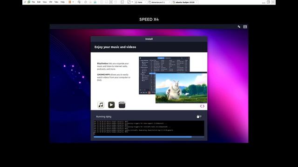Click the clapperboard video icon
This screenshot has width=298, height=167.
click(x=122, y=105)
